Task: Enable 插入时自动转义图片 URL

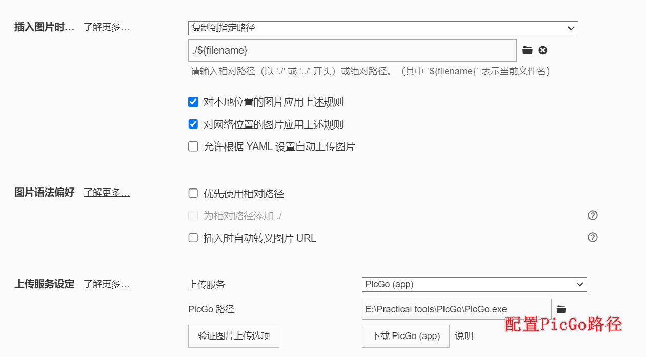Action: pos(193,238)
